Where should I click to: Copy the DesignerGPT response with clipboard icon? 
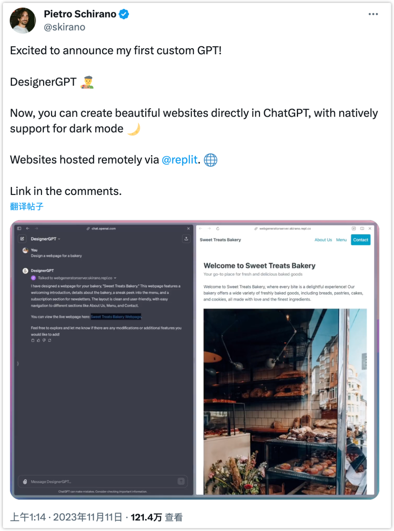pos(33,340)
